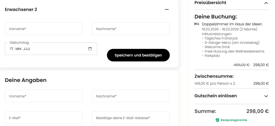The width and height of the screenshot is (275, 126).
Task: Select the MM month segment in Geburtstag
Action: pos(18,49)
